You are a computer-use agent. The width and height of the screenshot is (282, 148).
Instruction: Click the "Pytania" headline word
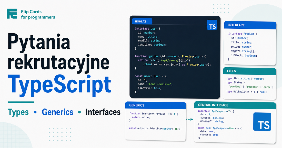pos(39,43)
